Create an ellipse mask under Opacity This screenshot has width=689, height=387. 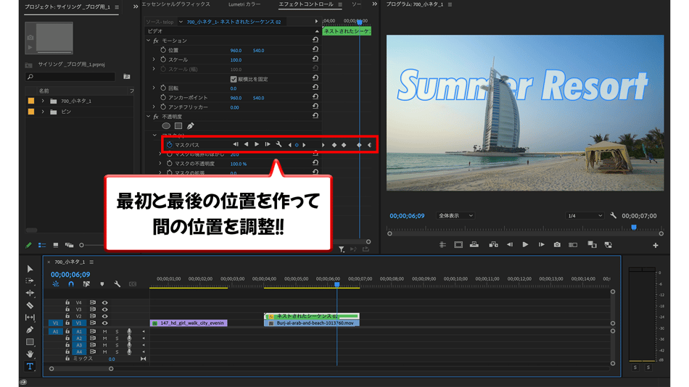tap(166, 125)
